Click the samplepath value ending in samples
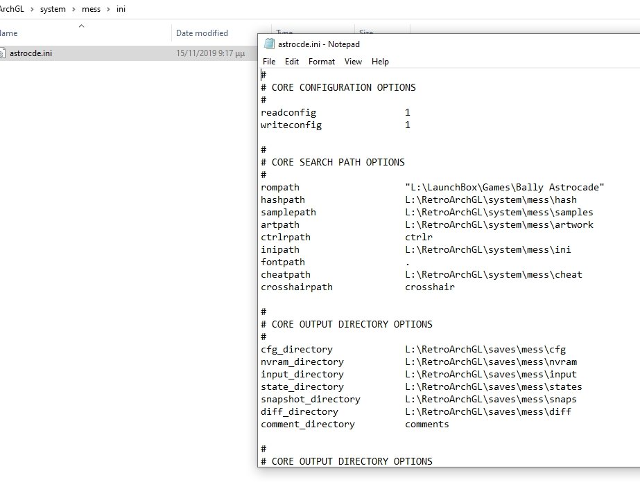Screen dimensions: 640x491 [x=499, y=213]
